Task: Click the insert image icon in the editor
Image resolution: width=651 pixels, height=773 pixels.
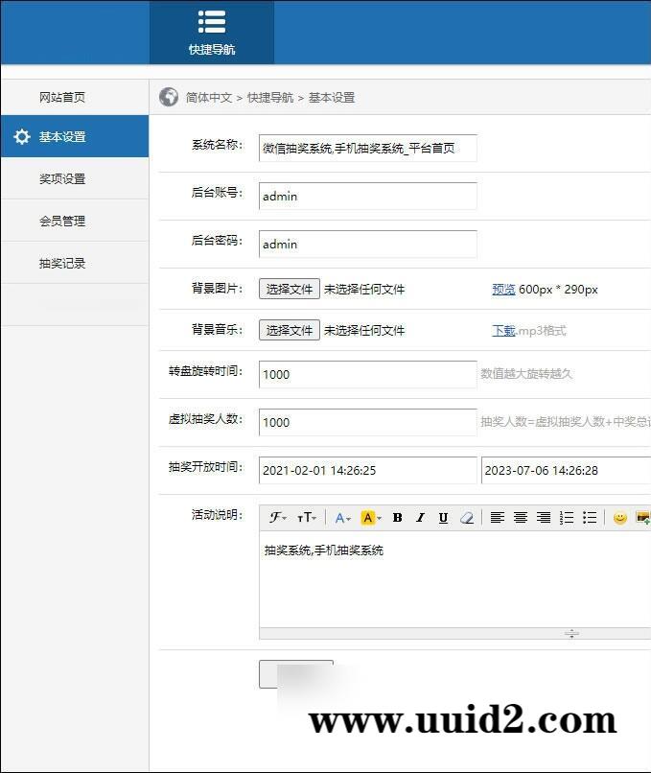Action: click(x=643, y=518)
